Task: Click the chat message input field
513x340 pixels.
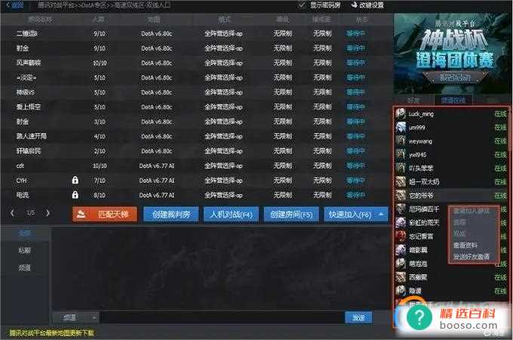Action: coord(222,317)
